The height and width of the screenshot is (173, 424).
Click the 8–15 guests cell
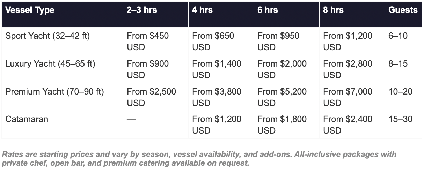[398, 64]
